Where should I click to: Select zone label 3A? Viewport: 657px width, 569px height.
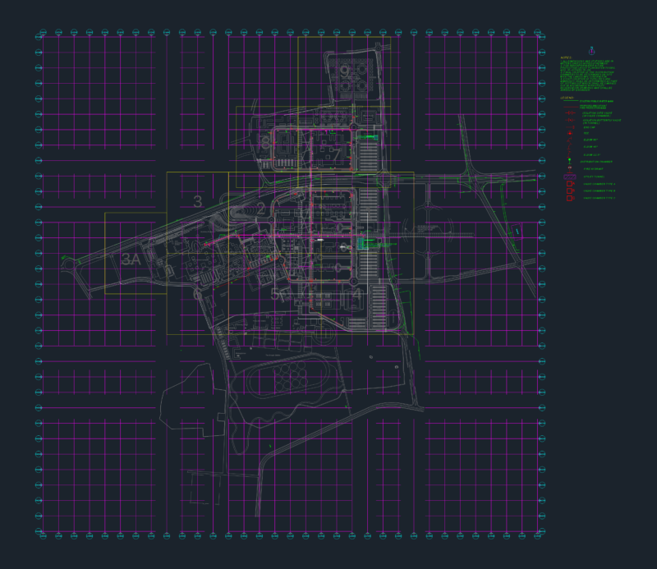[131, 259]
